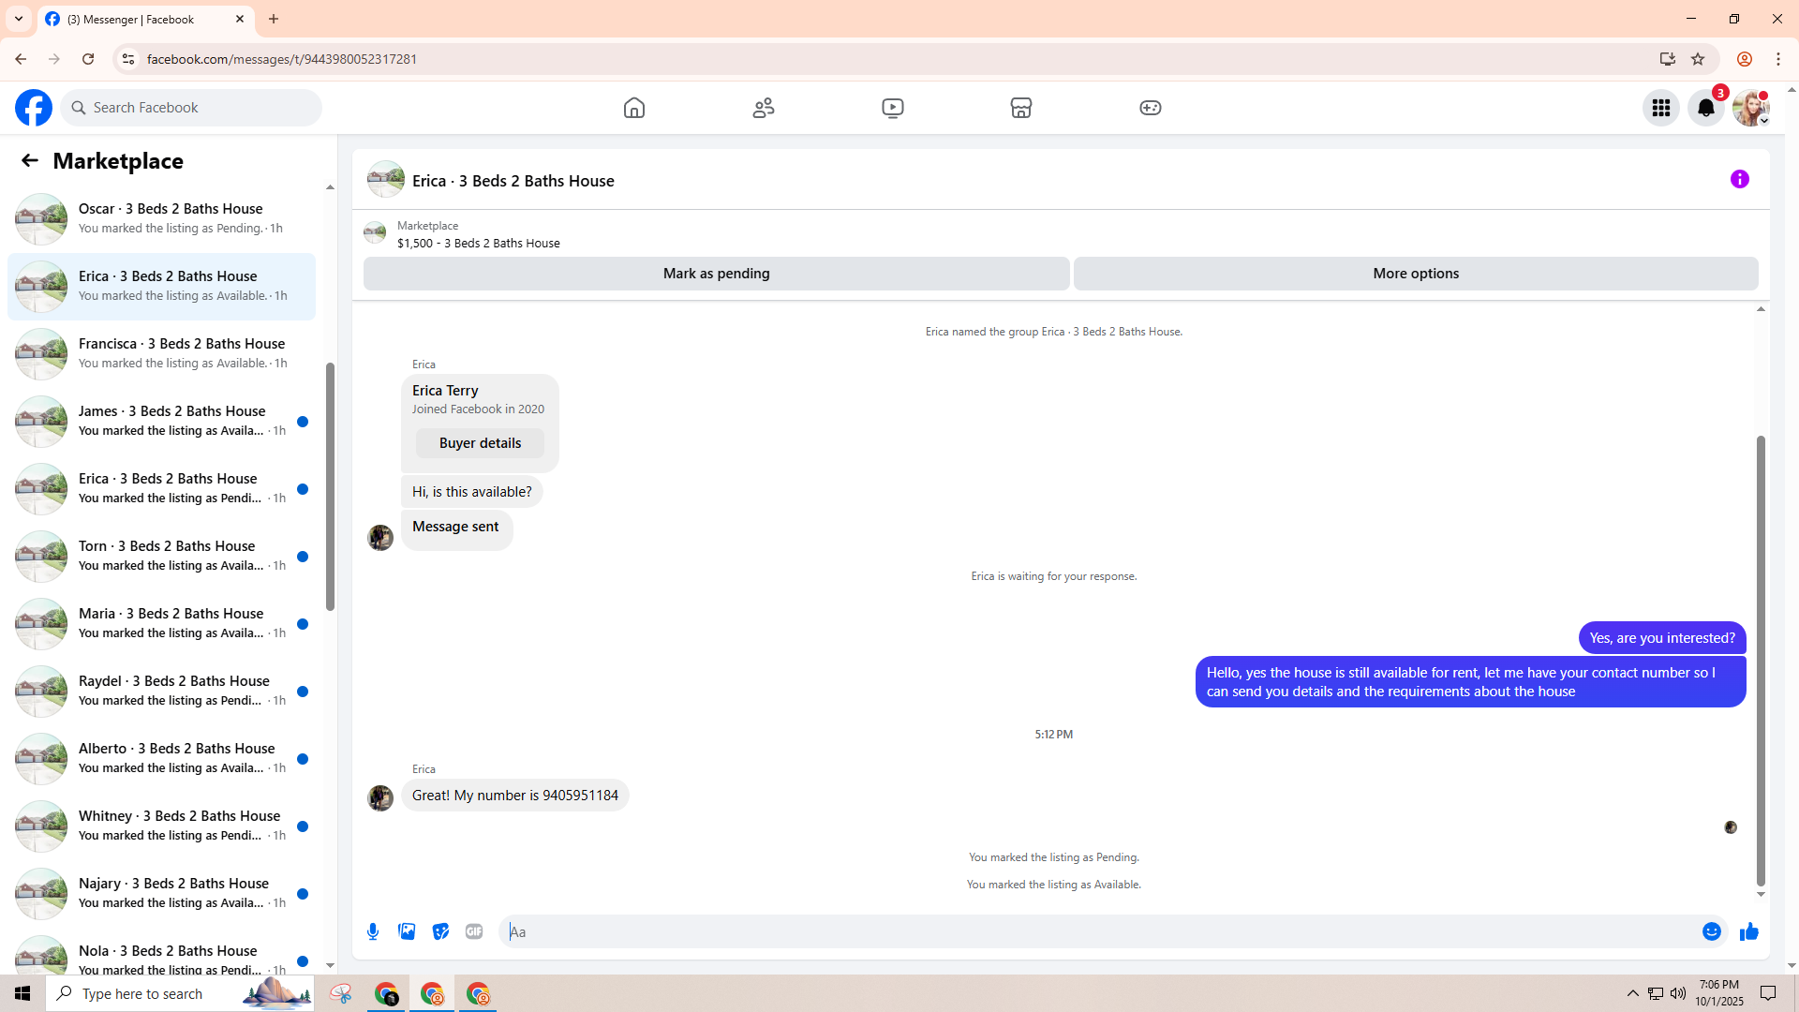Open the Raydel 3 Beds 2 Baths House chat
This screenshot has height=1012, width=1799.
coord(161,691)
